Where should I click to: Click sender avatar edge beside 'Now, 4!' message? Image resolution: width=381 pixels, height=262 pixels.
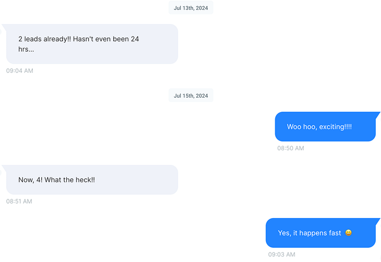[x=1, y=173]
